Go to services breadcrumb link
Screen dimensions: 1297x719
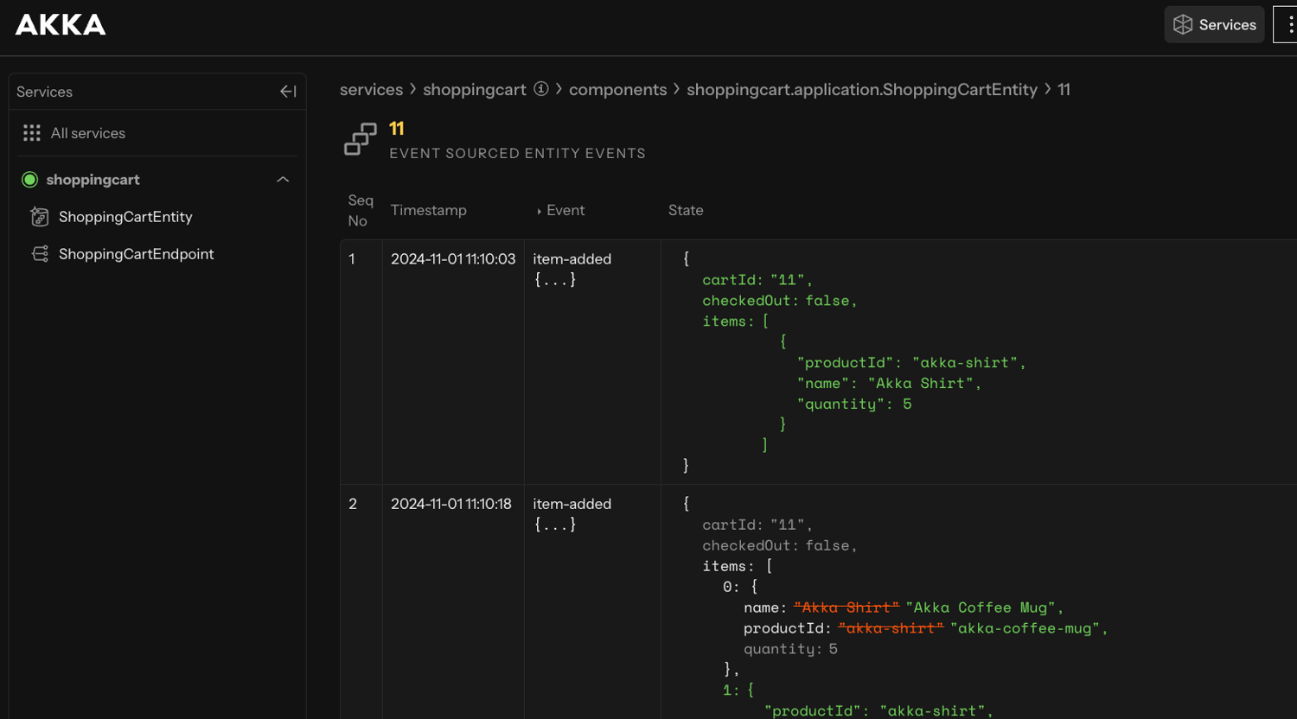[371, 90]
